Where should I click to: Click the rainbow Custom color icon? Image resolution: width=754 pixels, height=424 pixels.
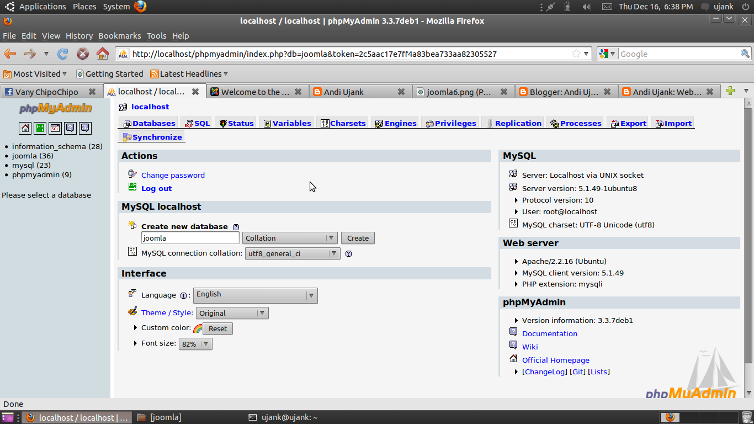click(x=197, y=328)
